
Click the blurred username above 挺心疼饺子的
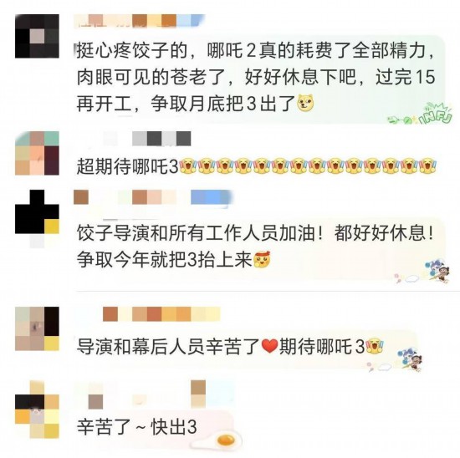(x=140, y=21)
